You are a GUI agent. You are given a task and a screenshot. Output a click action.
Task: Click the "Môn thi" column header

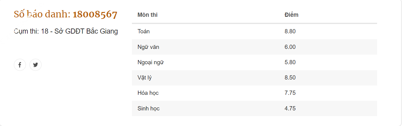148,15
